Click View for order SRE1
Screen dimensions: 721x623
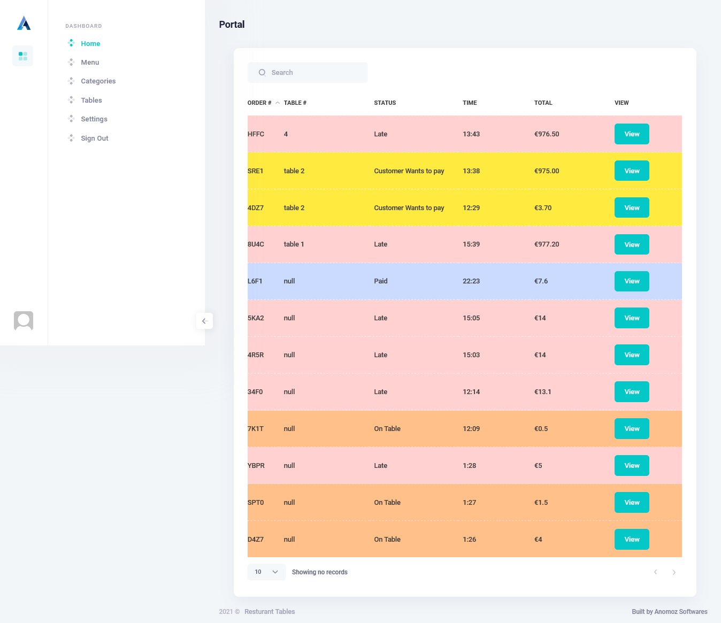pos(631,171)
